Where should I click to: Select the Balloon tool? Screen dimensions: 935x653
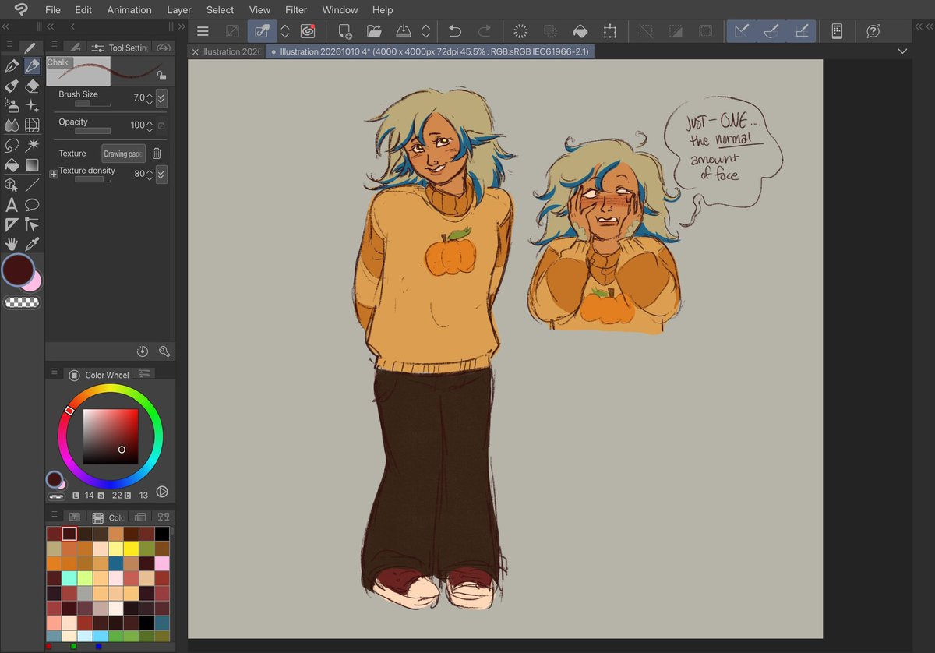tap(32, 205)
